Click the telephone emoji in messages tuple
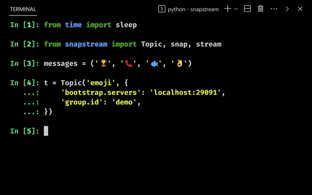Viewport: 312px width, 195px height. coord(129,63)
